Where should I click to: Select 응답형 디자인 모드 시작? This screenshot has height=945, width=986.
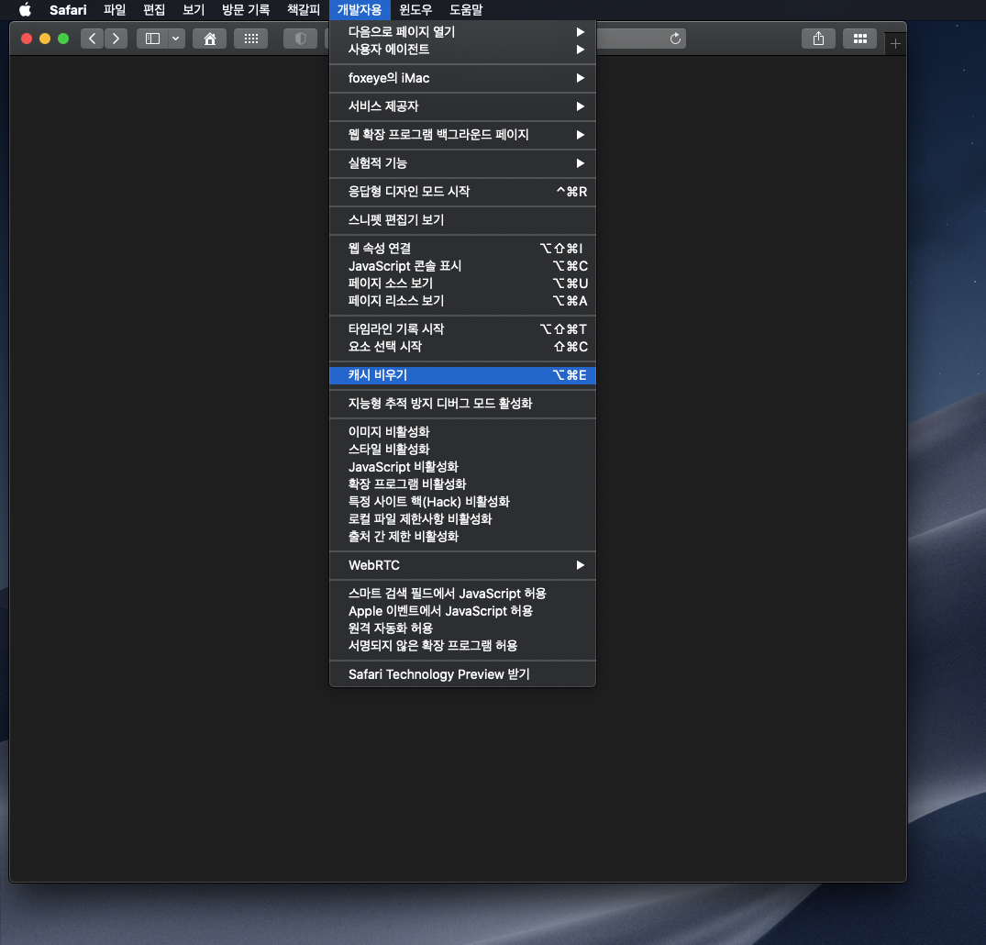pos(463,191)
